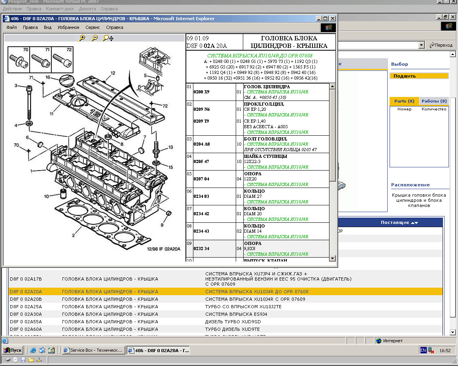Select row D8F 0 02A20B in list
Screen dimensions: 458x366
(x=26, y=299)
